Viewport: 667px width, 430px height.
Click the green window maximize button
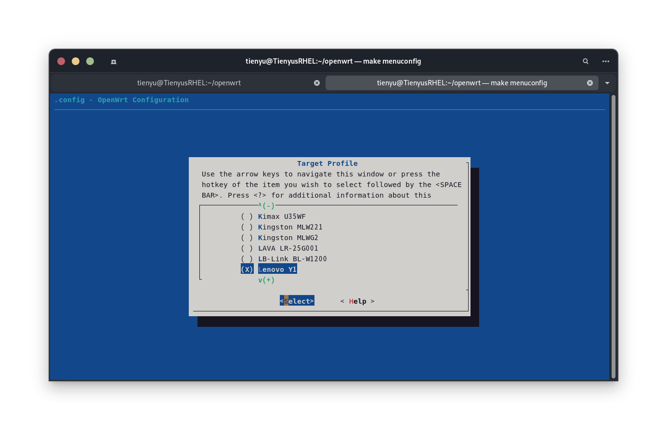coord(90,61)
